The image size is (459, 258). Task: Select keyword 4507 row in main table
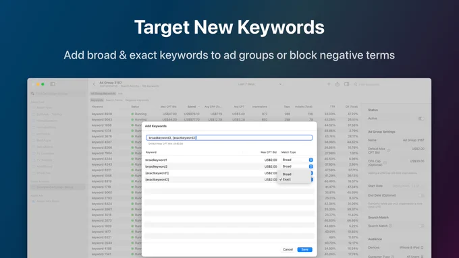[225, 142]
